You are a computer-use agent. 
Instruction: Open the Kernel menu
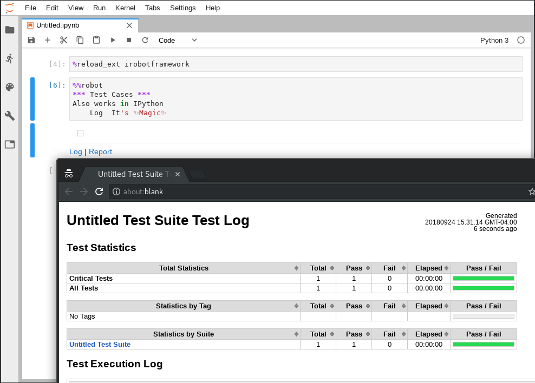pos(125,8)
